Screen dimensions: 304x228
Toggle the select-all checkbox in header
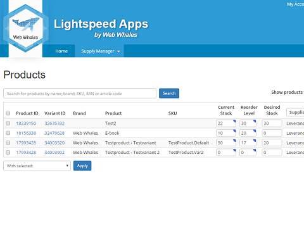pyautogui.click(x=8, y=113)
